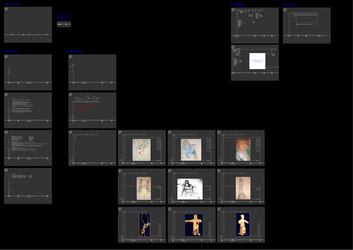Click the logo icon on the wire sculpture page
The height and width of the screenshot is (250, 353).
[120, 209]
